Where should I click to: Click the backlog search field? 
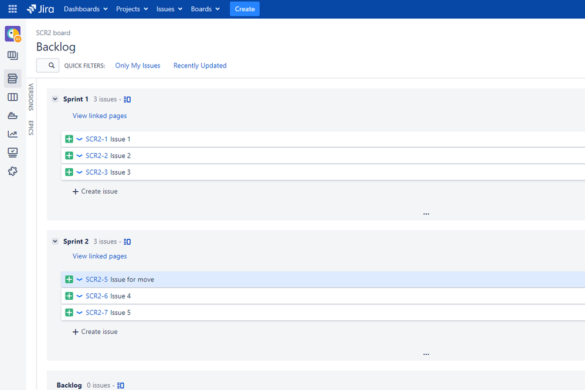[x=47, y=65]
